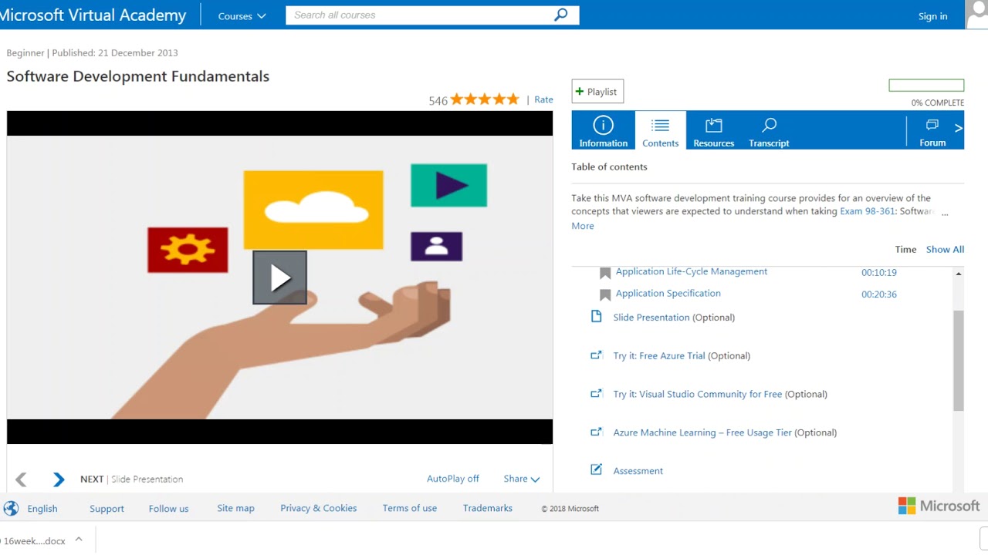988x555 pixels.
Task: Click external link icon beside Visual Studio Community
Action: [x=596, y=394]
